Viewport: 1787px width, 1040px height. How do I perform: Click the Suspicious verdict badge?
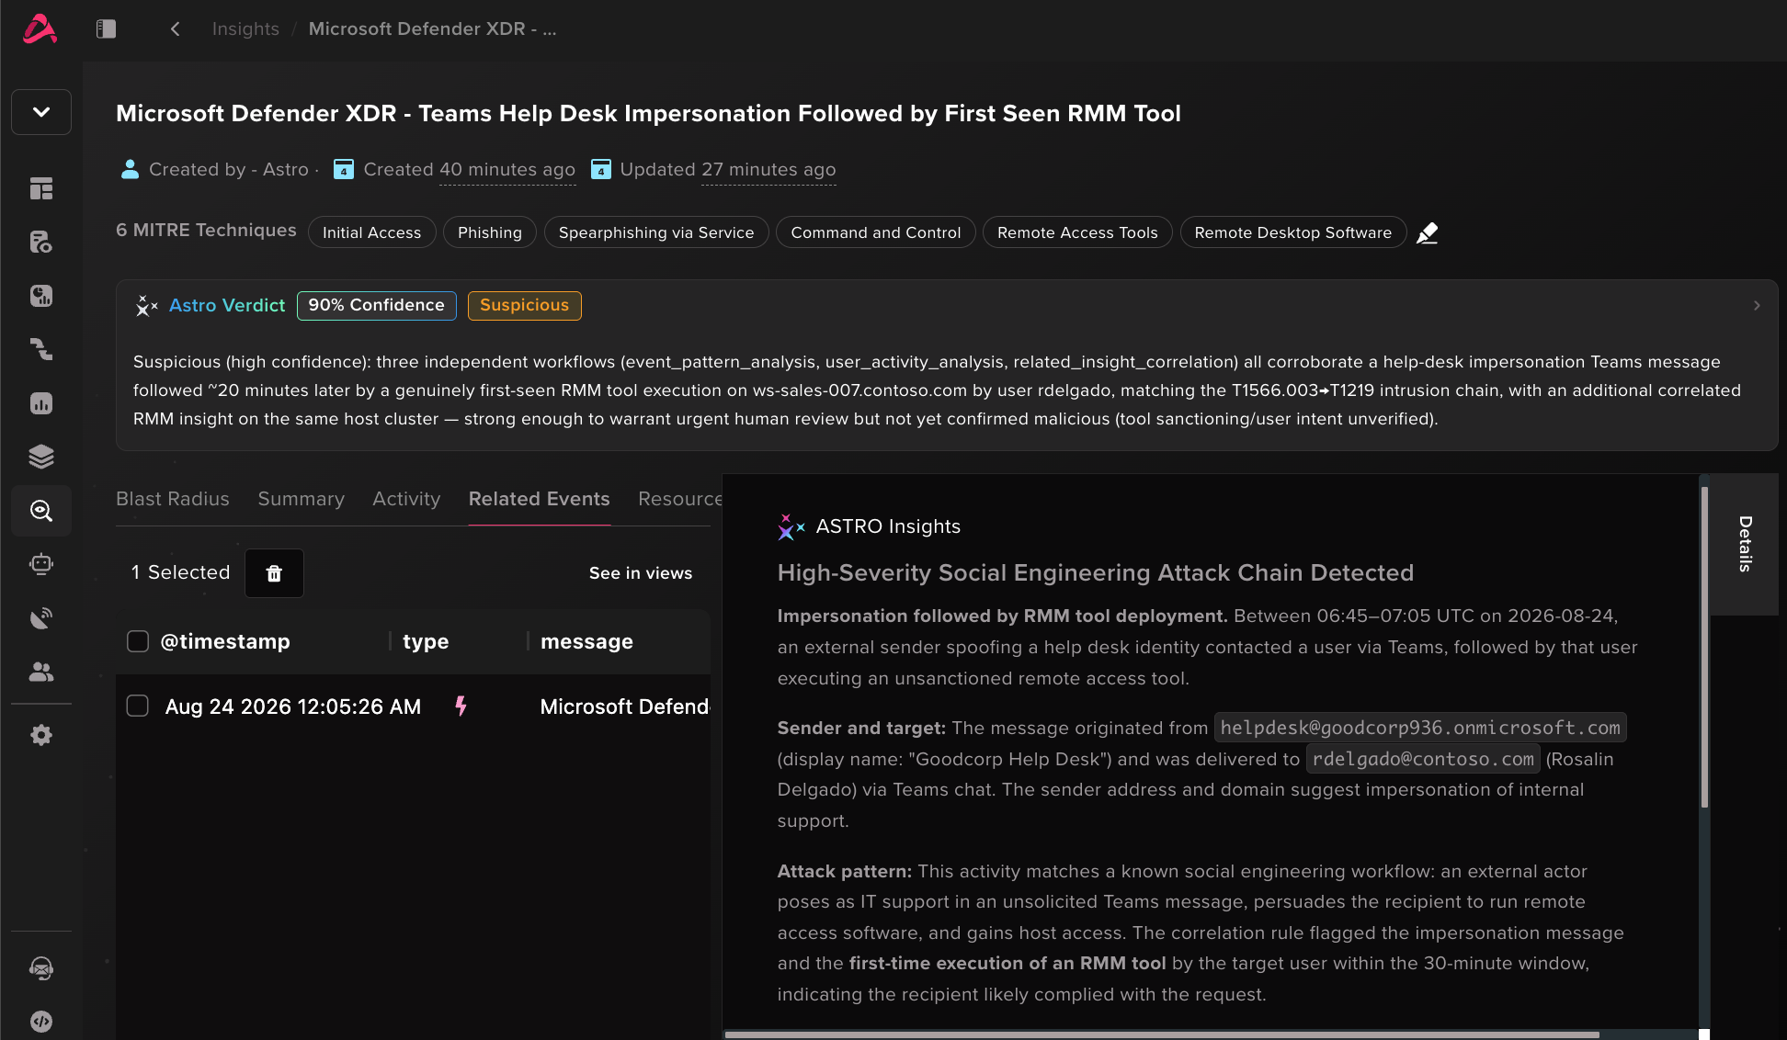coord(525,305)
